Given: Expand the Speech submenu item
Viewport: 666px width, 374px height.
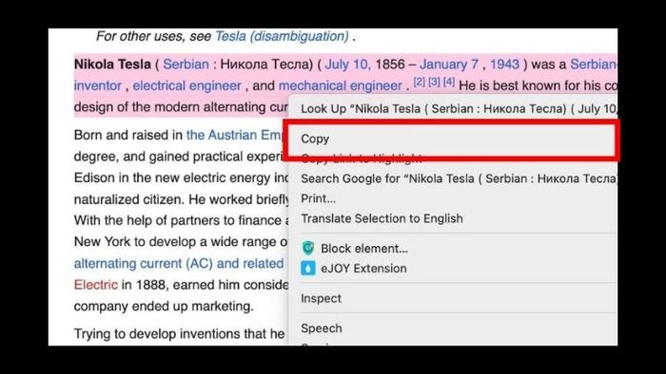Looking at the screenshot, I should [x=453, y=328].
